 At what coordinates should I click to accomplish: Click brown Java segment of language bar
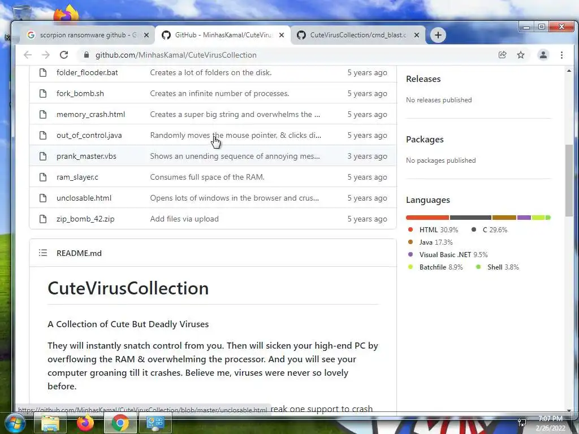[x=504, y=218]
